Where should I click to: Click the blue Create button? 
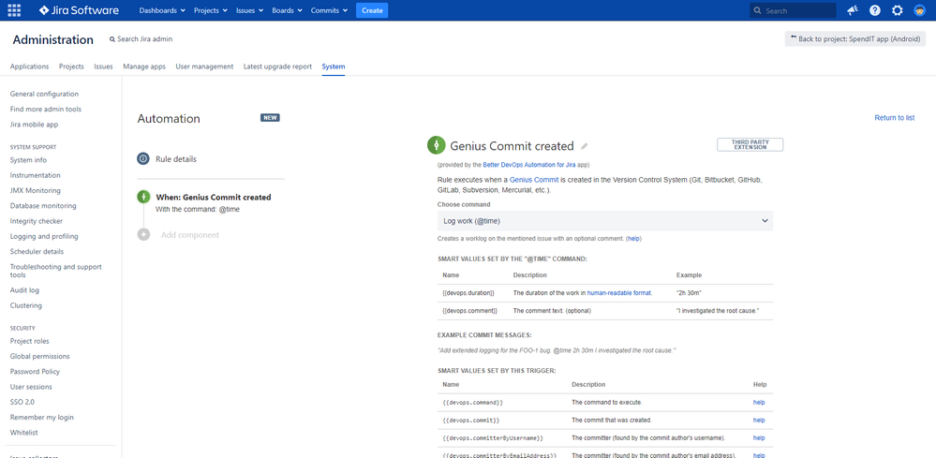point(372,10)
